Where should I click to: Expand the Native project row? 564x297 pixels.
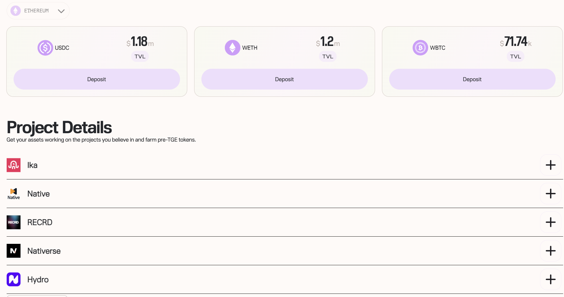click(550, 194)
